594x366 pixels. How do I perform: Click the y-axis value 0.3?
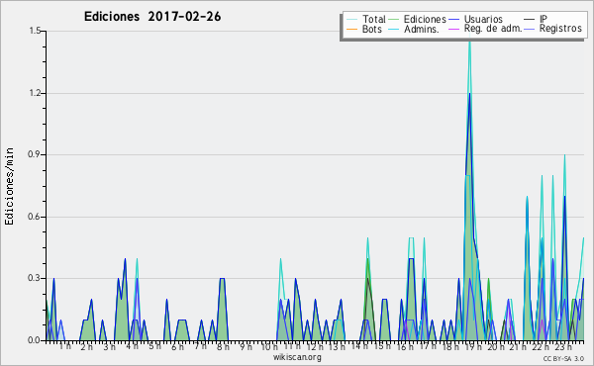coord(35,278)
